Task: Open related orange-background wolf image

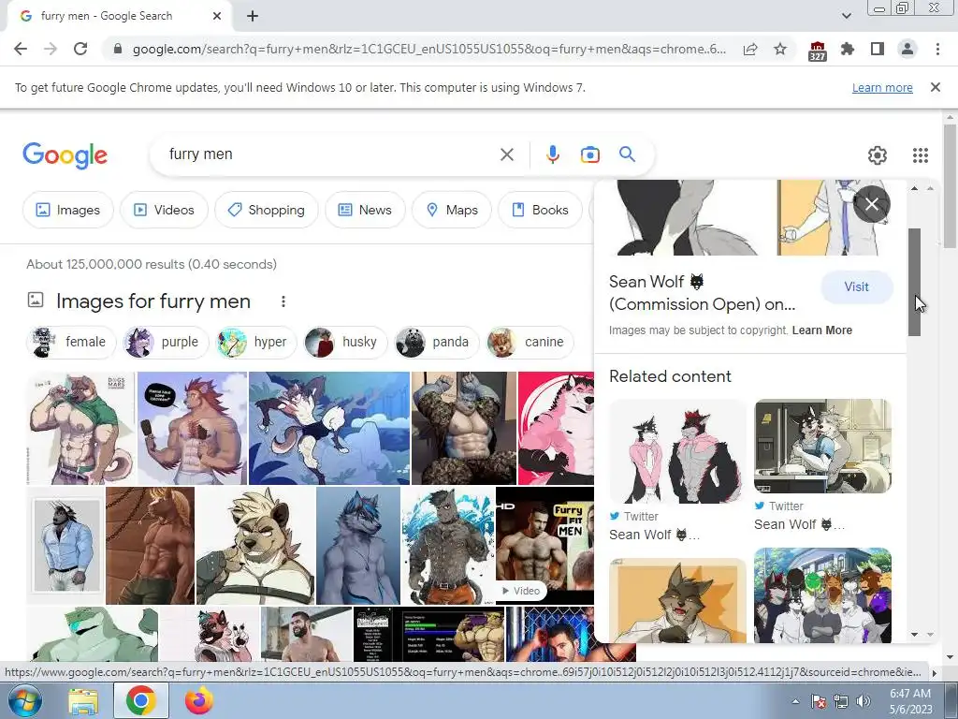Action: [677, 600]
